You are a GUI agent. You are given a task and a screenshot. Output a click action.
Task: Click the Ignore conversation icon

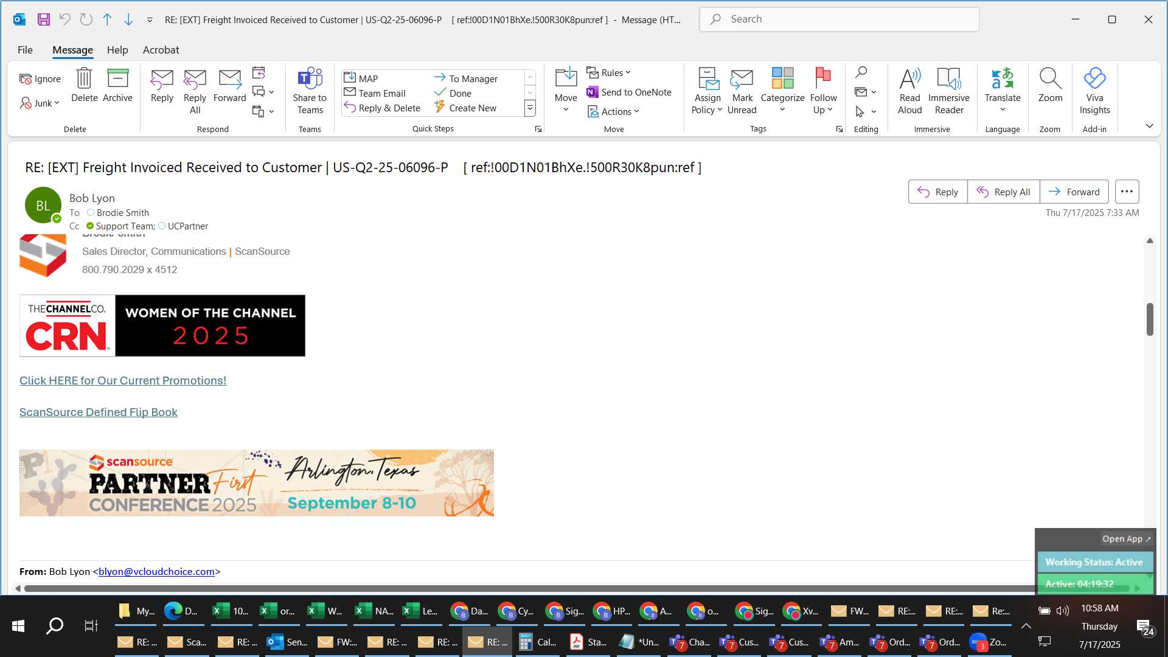coord(40,79)
